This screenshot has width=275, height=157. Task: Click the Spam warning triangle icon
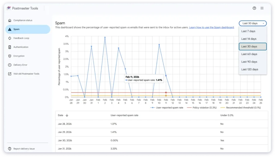pos(10,29)
